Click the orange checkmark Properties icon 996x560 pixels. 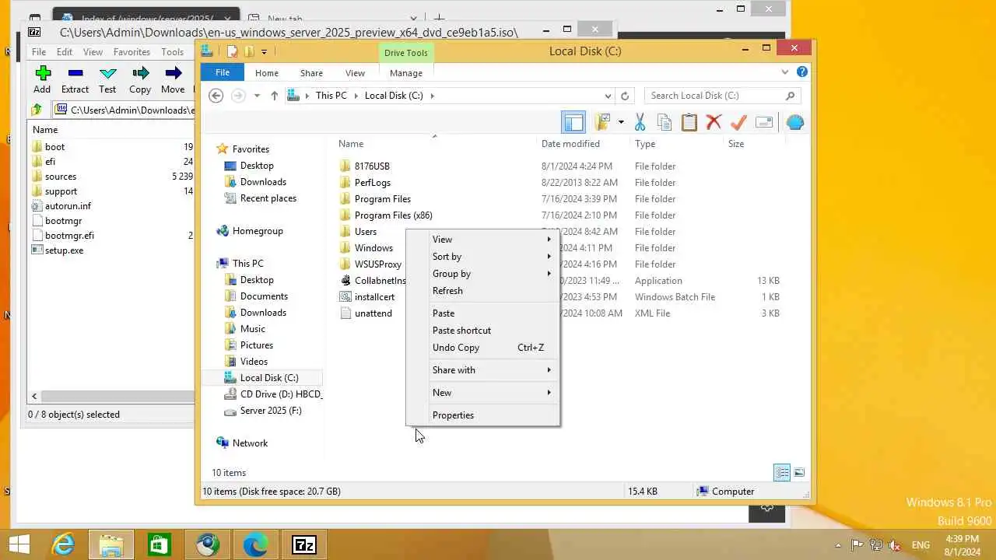click(x=738, y=122)
